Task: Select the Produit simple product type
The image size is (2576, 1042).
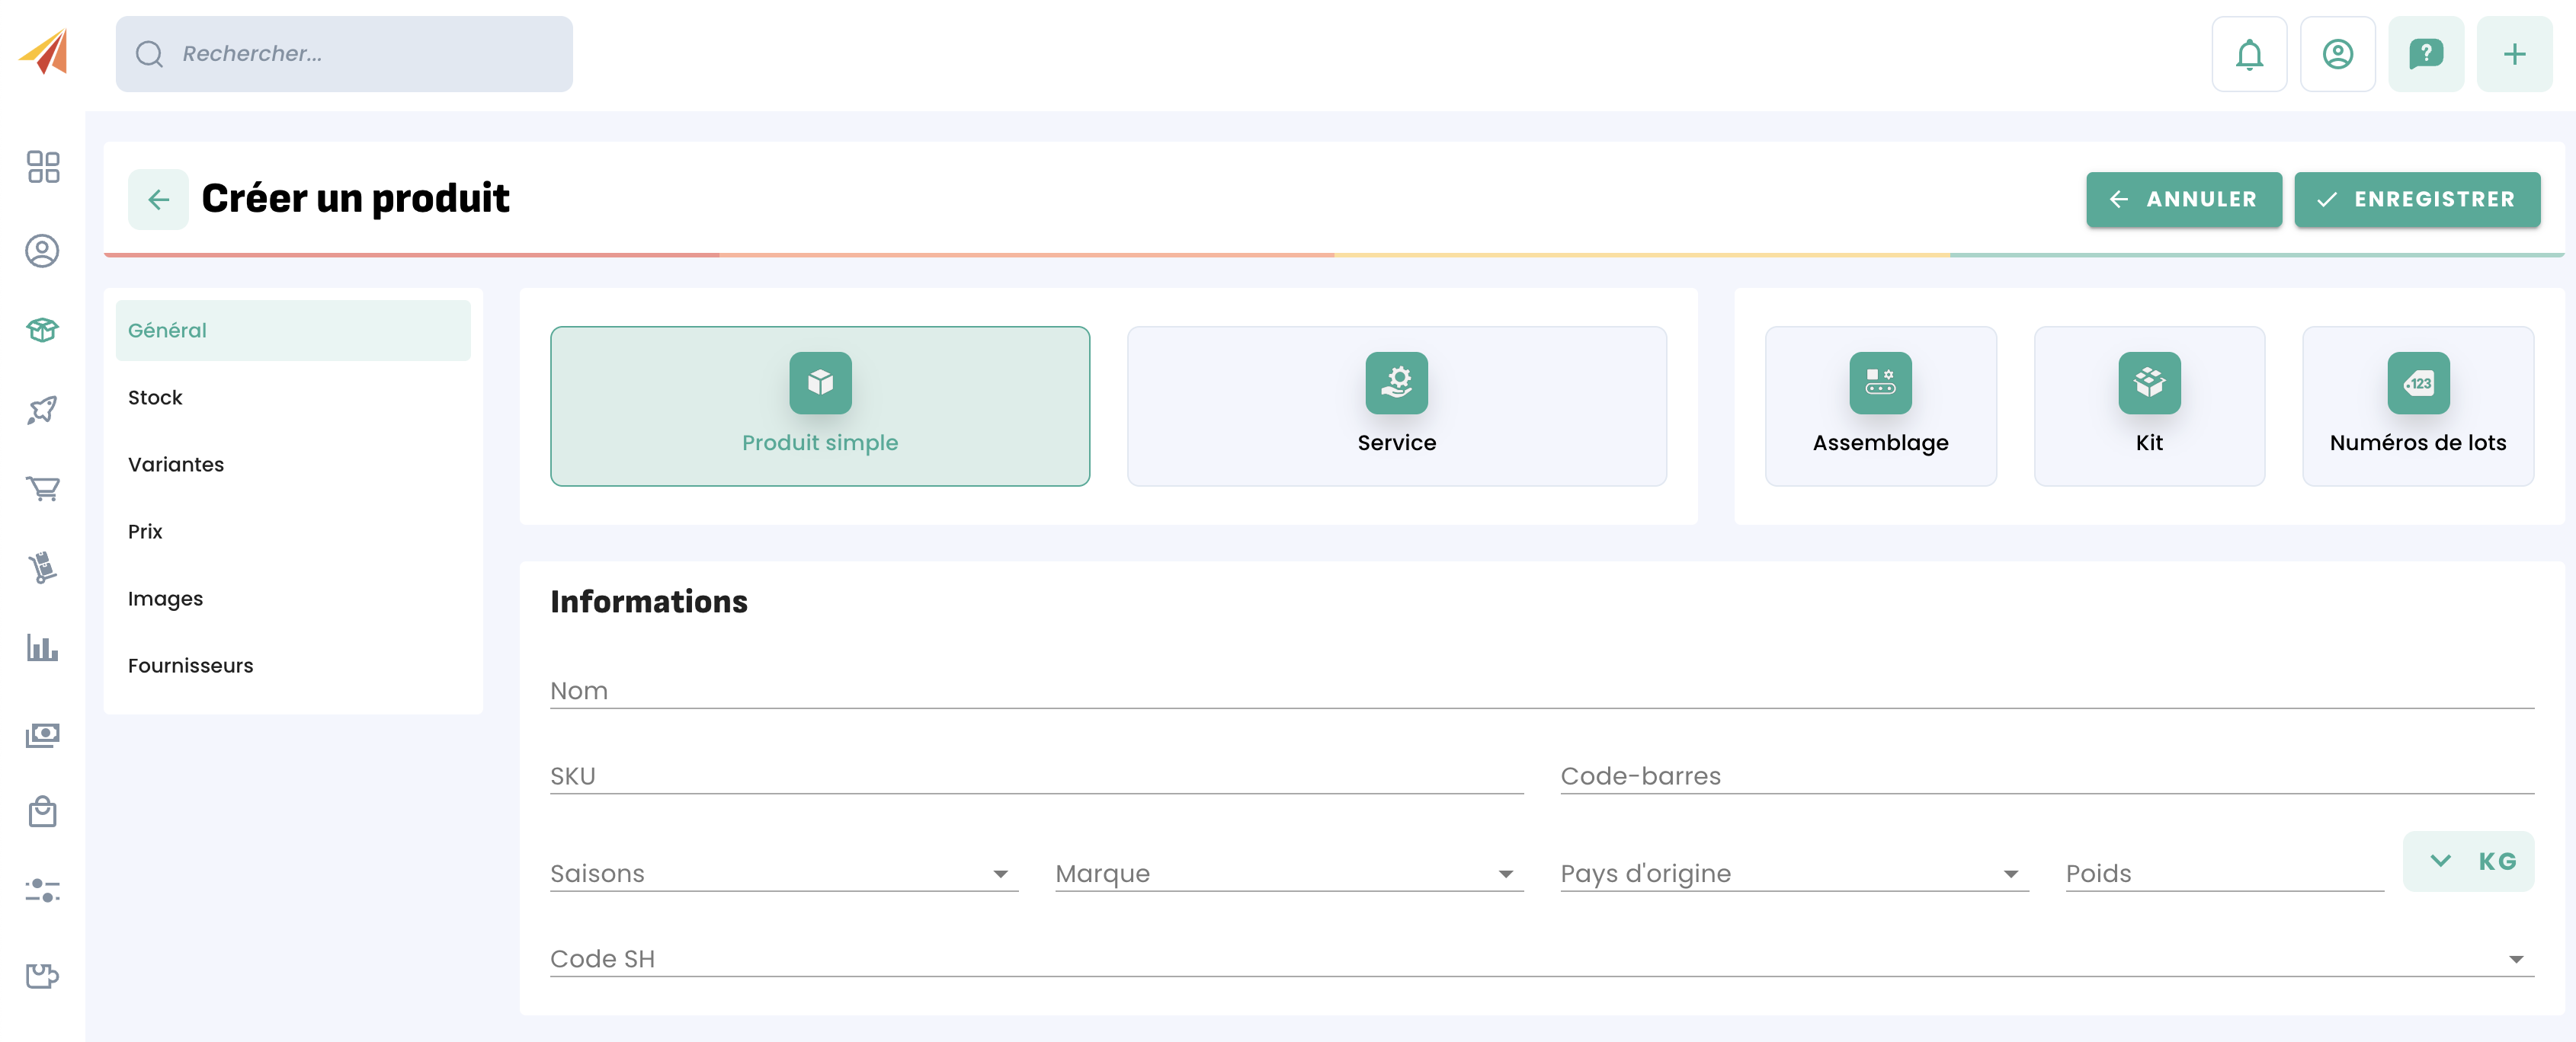Action: [819, 406]
